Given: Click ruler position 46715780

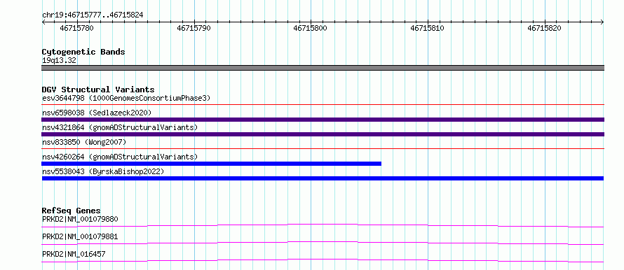Looking at the screenshot, I should 77,28.
